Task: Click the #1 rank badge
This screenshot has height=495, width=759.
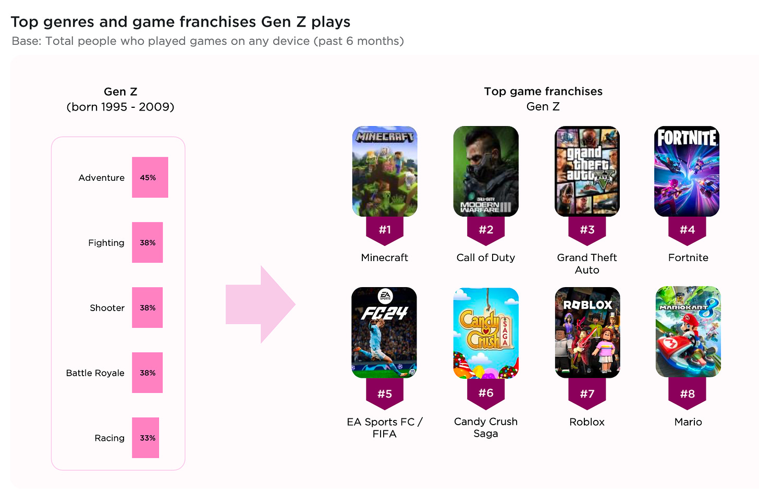Action: (385, 230)
